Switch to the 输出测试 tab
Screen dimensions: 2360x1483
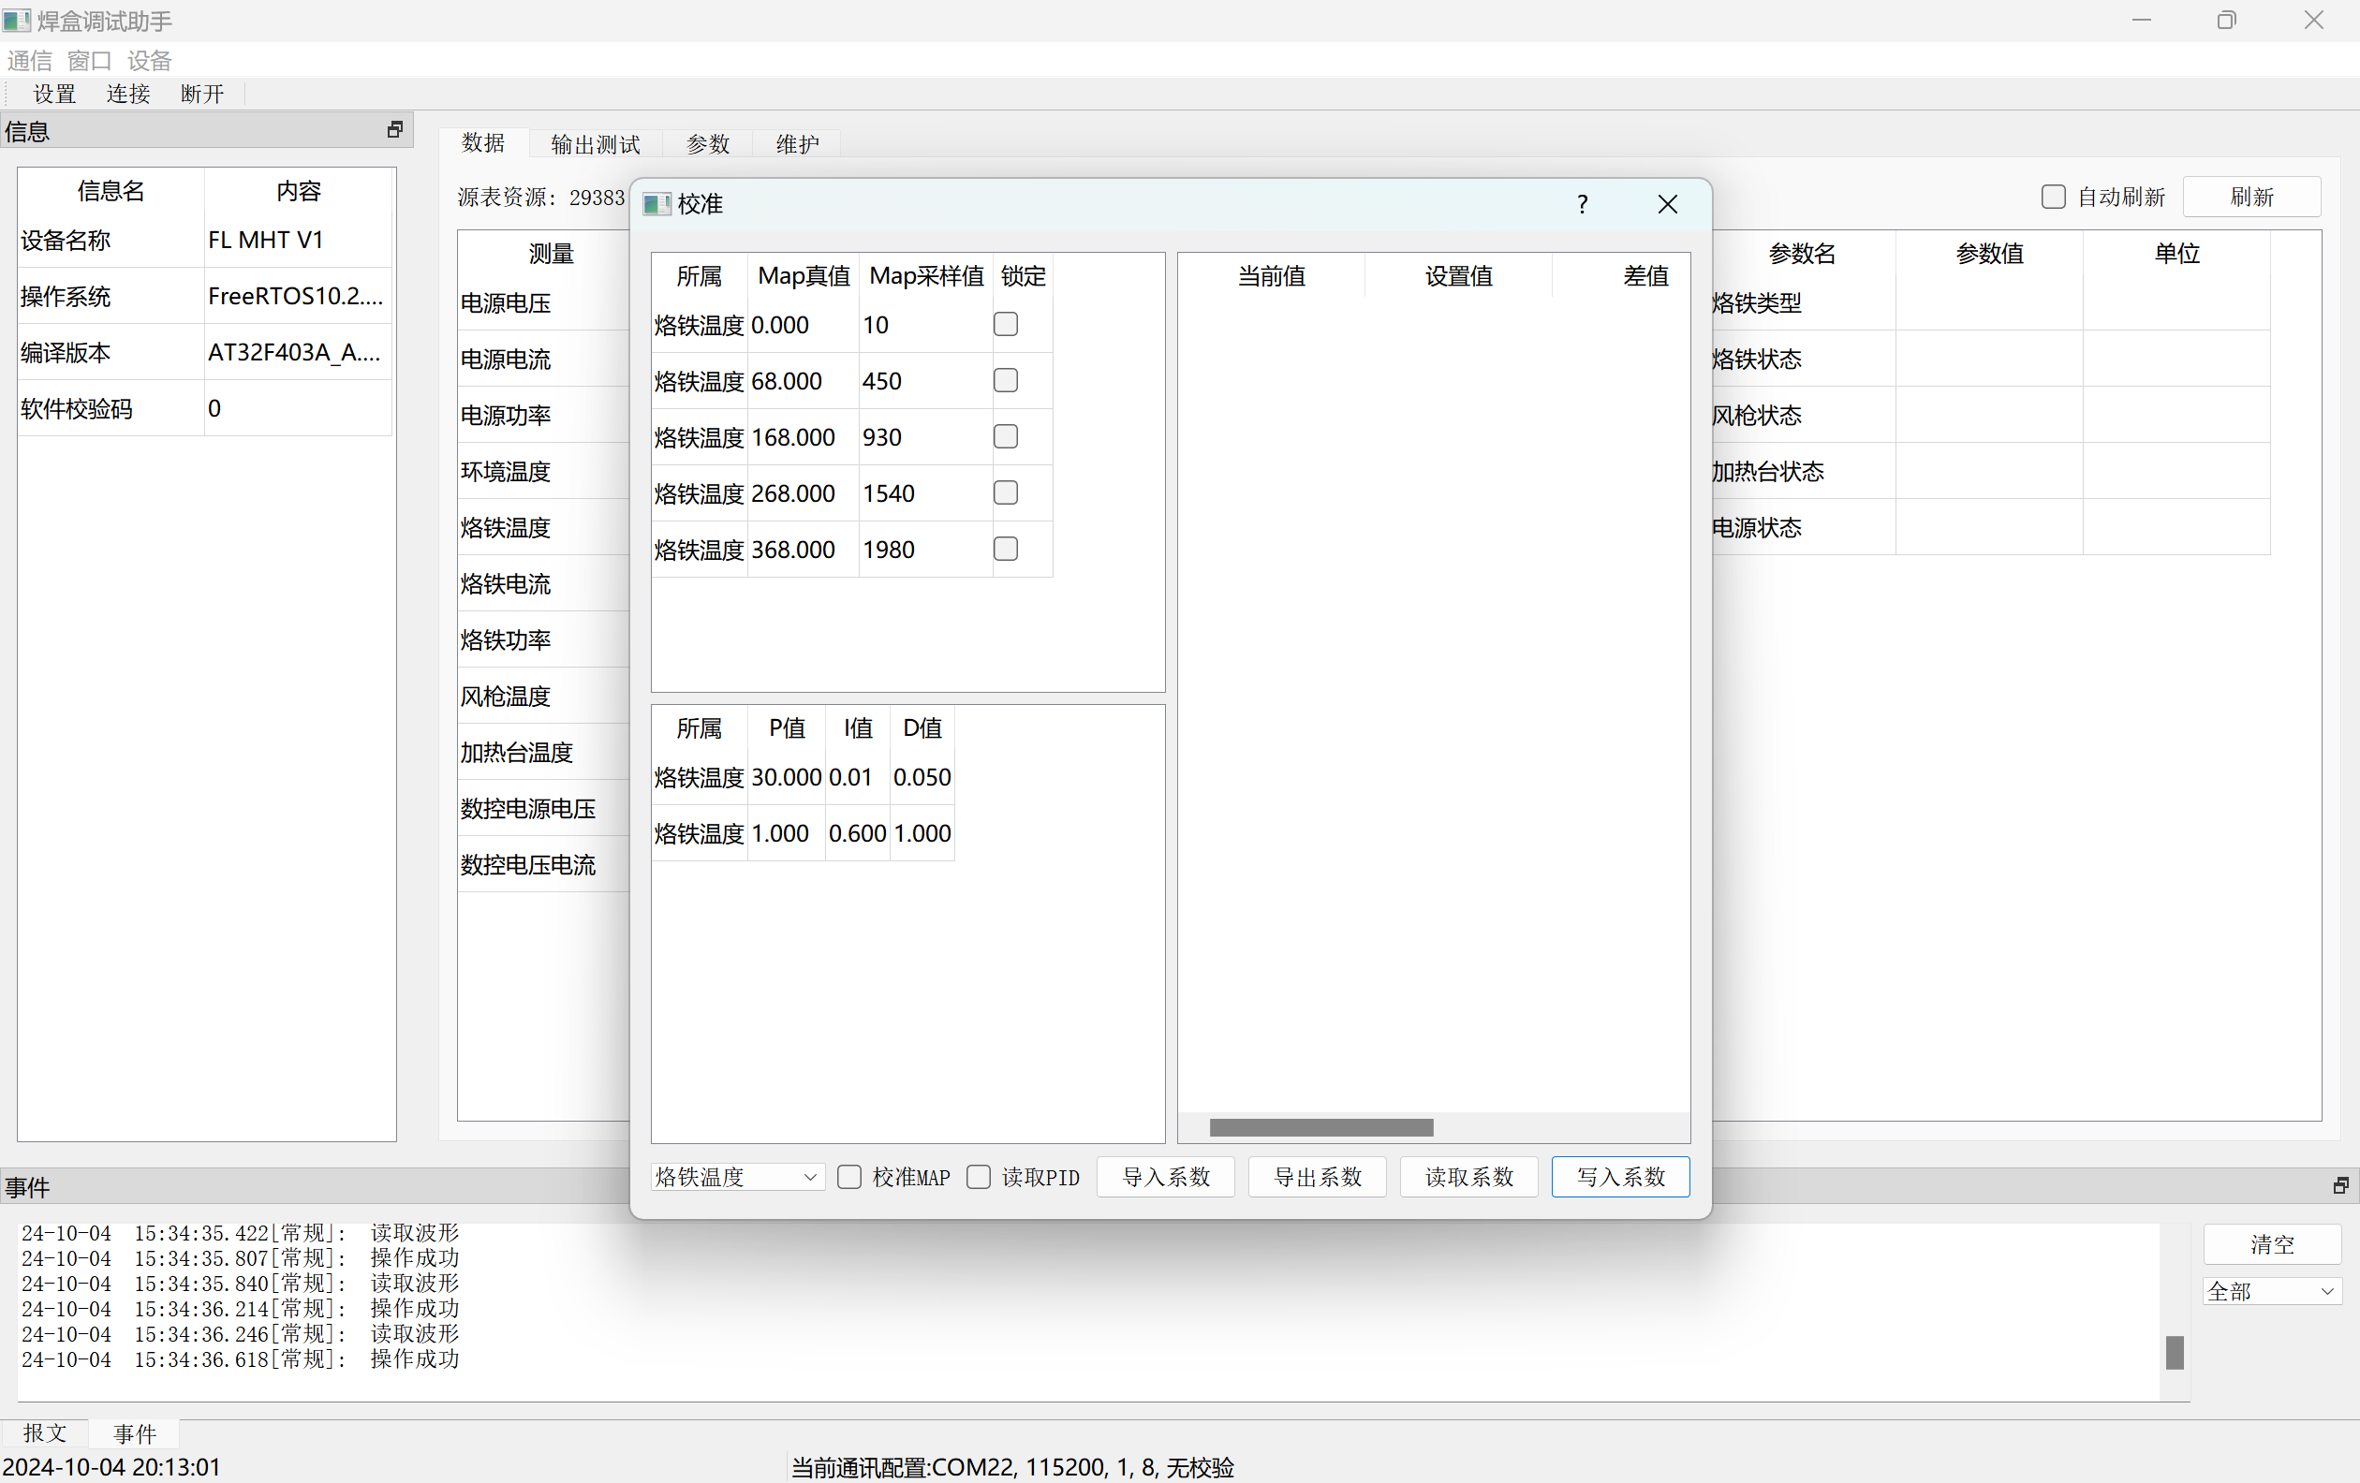click(x=595, y=144)
